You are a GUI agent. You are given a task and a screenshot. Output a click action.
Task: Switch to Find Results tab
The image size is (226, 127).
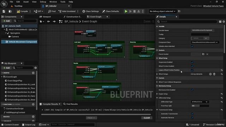click(x=71, y=104)
